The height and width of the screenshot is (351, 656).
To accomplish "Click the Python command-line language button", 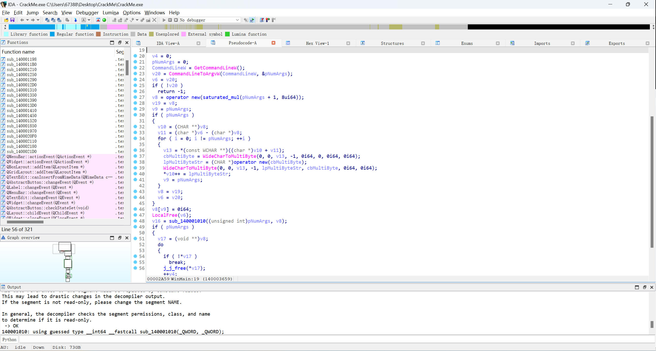I will pyautogui.click(x=9, y=339).
